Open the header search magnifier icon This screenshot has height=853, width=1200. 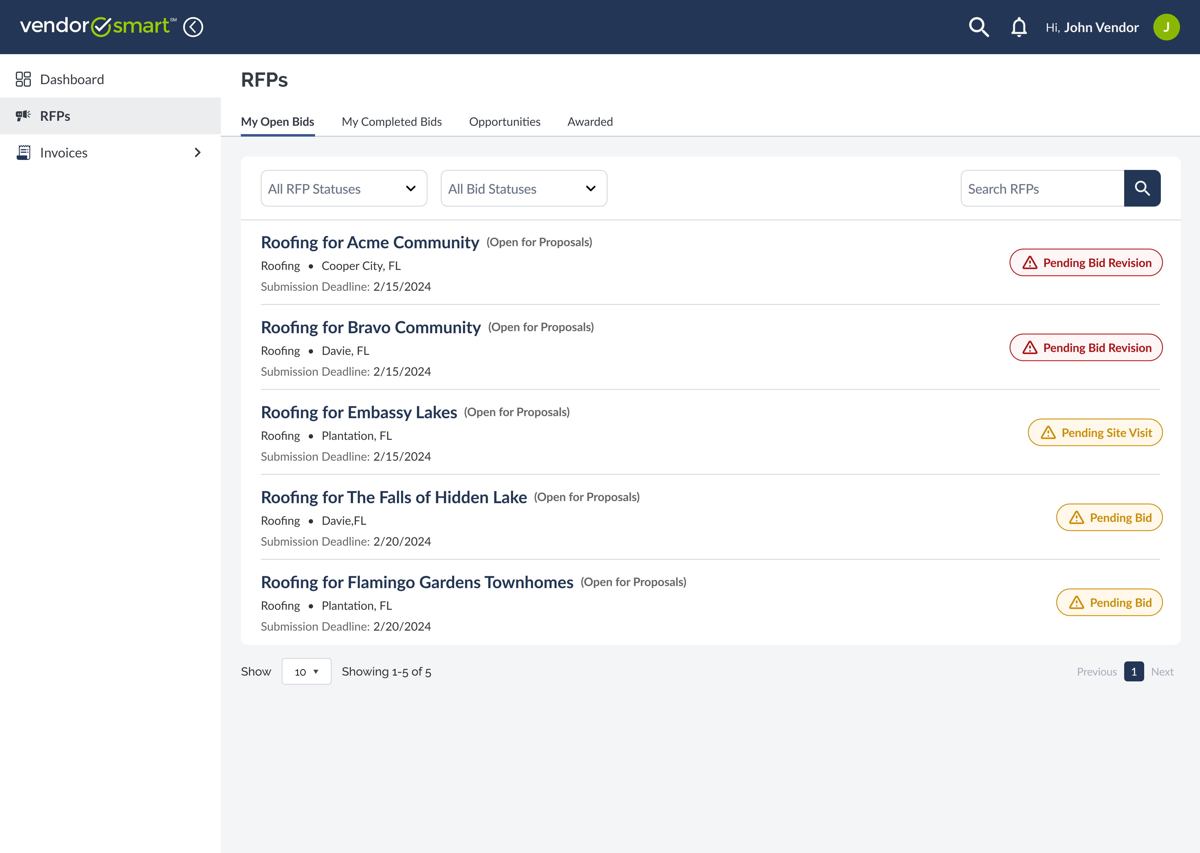coord(978,27)
